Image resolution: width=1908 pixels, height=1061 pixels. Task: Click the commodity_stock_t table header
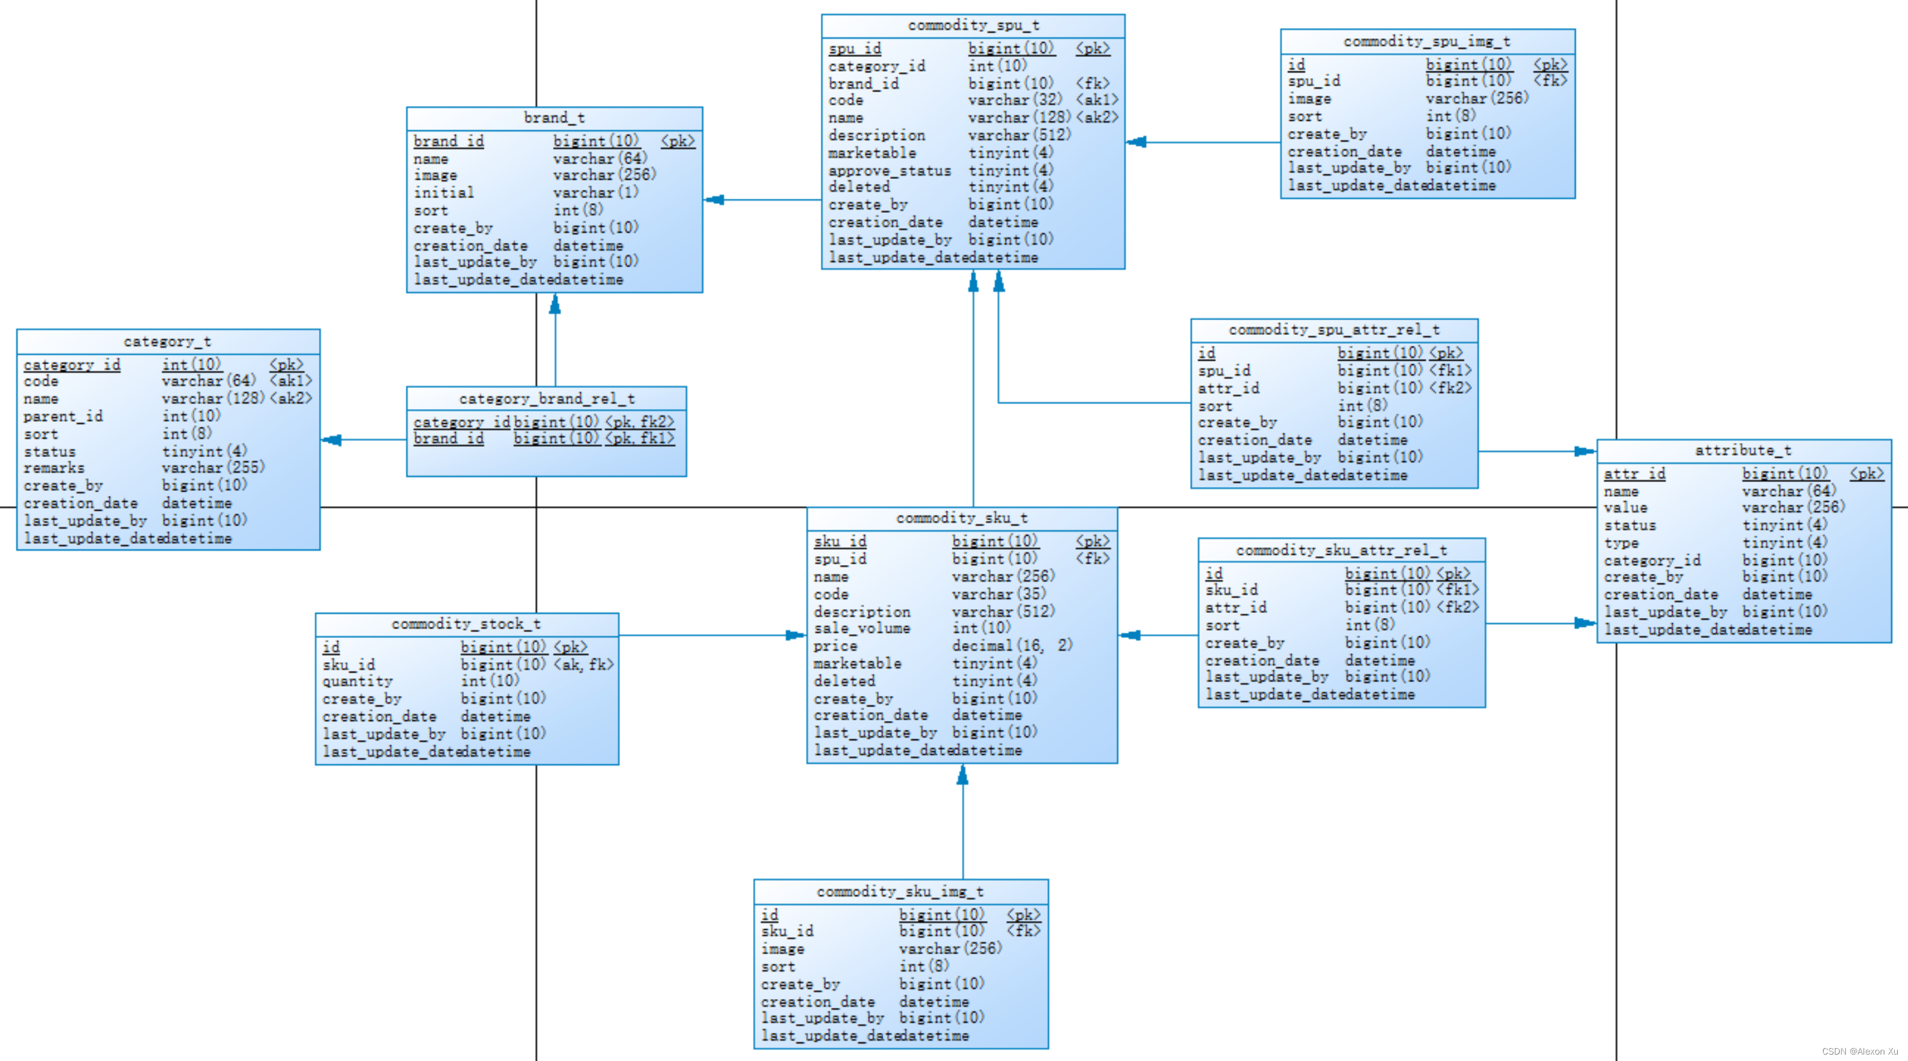[466, 624]
